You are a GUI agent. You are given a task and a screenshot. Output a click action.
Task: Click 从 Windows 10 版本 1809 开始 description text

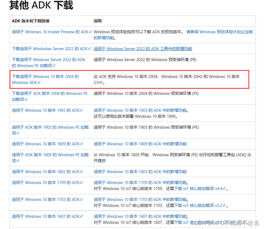[172, 158]
